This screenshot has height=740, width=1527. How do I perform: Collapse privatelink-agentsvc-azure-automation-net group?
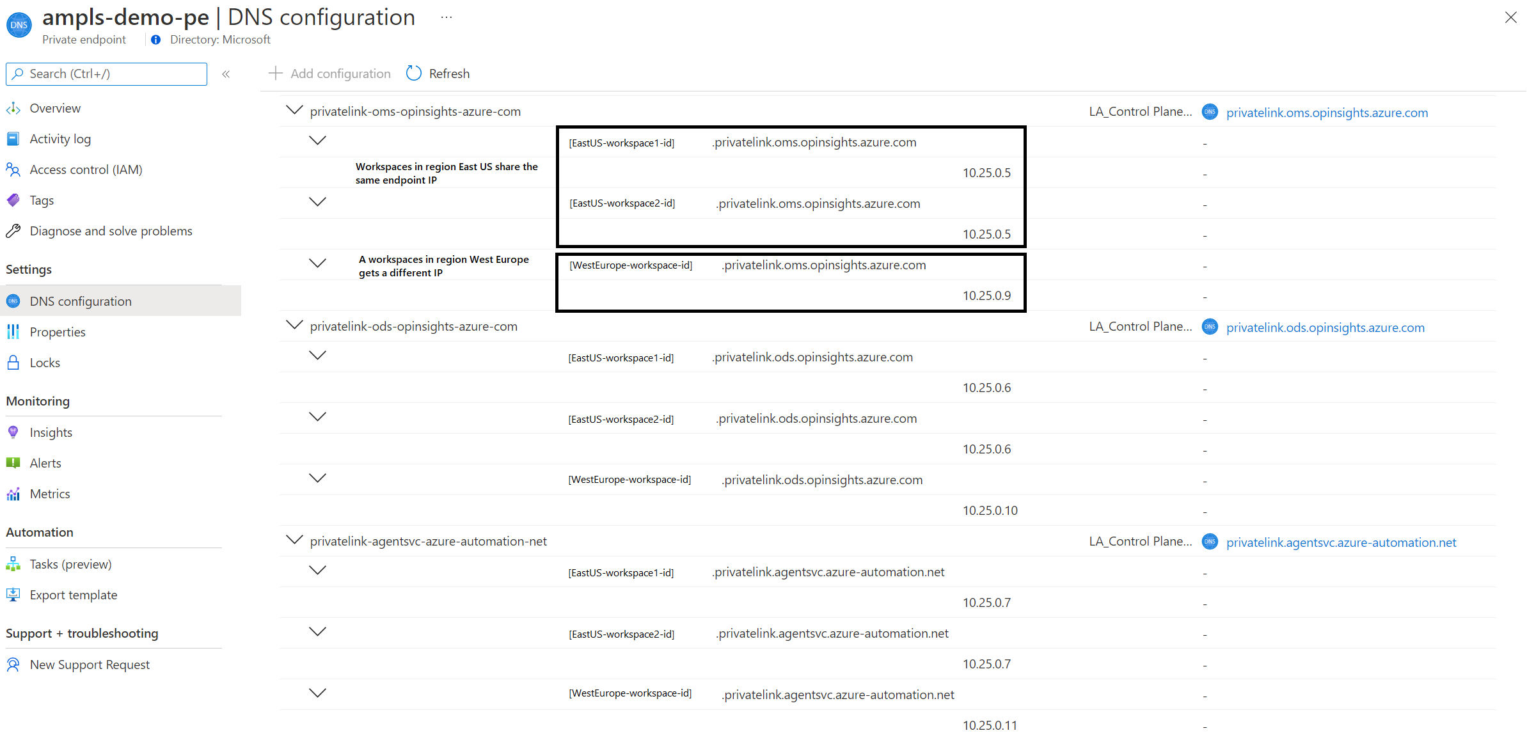[x=294, y=540]
